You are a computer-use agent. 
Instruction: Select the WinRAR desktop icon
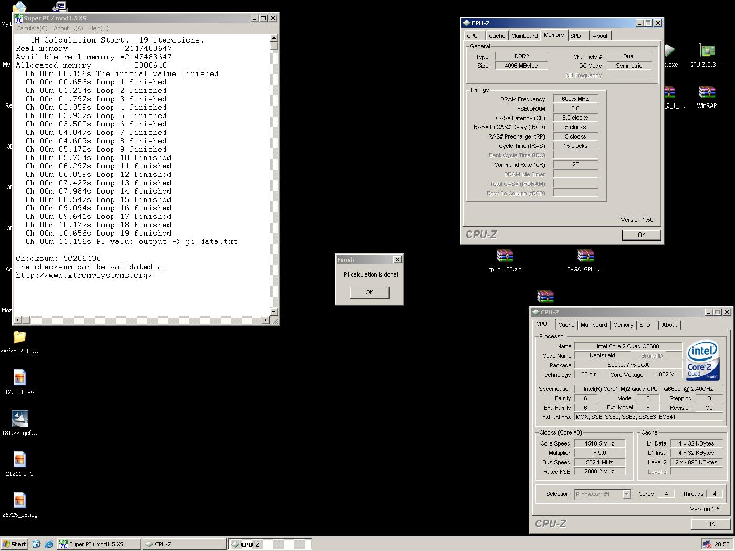pos(707,92)
